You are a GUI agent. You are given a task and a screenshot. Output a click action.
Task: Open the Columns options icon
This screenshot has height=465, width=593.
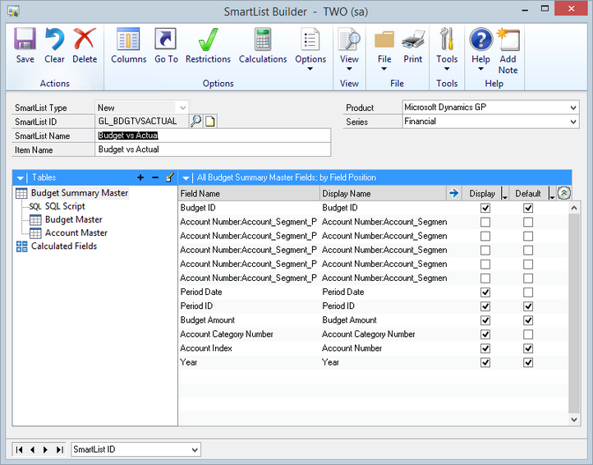[128, 39]
